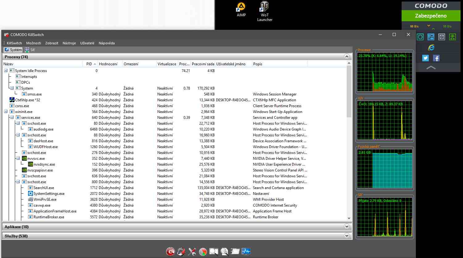This screenshot has width=463, height=258.
Task: Switch to the Síť tab
Action: tap(30, 50)
